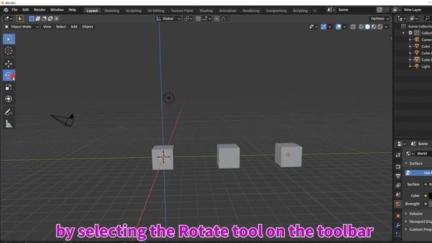Screen dimensions: 432x243
Task: Open the editor type dropdown in viewport
Action: click(8, 18)
